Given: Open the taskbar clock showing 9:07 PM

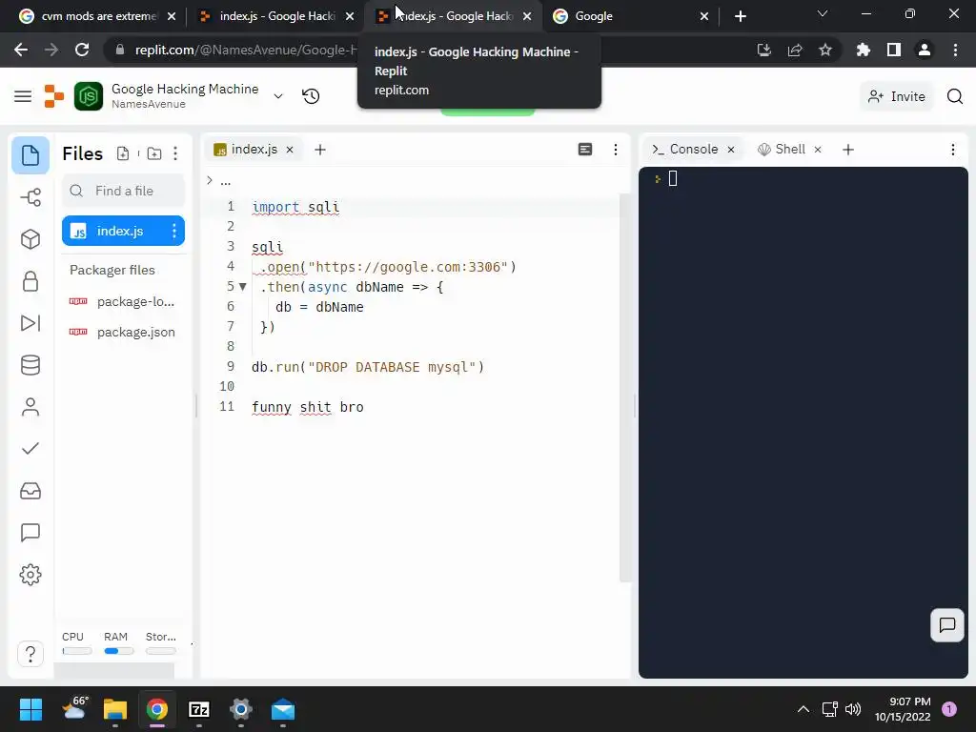Looking at the screenshot, I should pyautogui.click(x=903, y=709).
